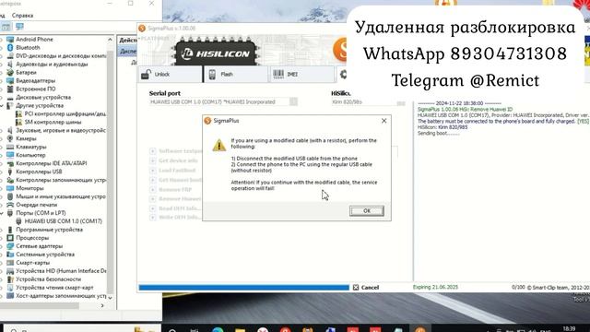Open the IMEI tab in SigmaPlus
Screen dimensions: 590x332
(301, 74)
